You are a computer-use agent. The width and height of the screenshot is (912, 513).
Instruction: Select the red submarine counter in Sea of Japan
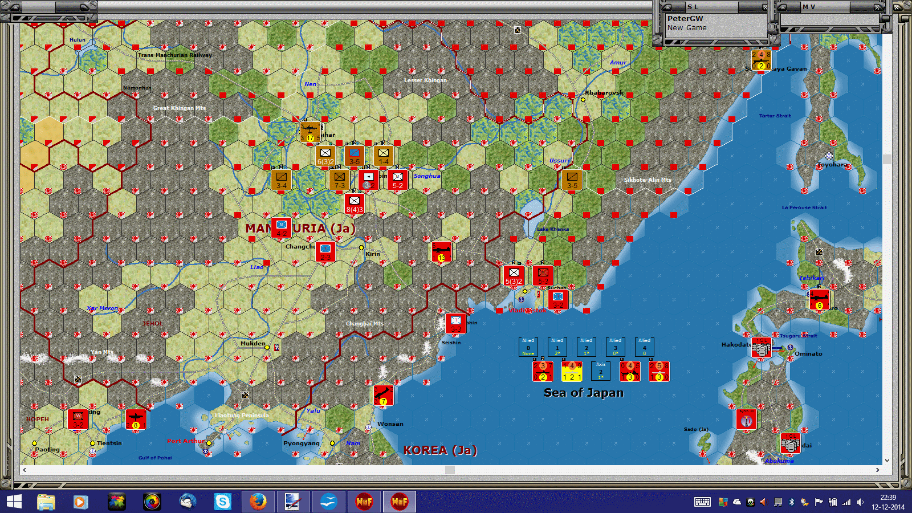543,371
